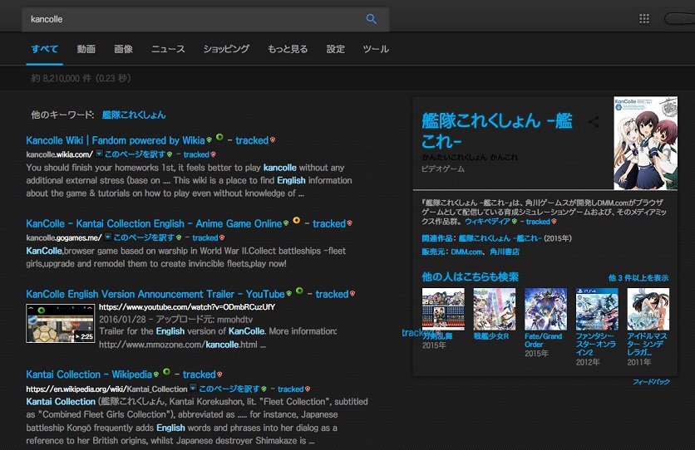The width and height of the screenshot is (695, 450).
Task: Open the Google apps grid
Action: [644, 18]
